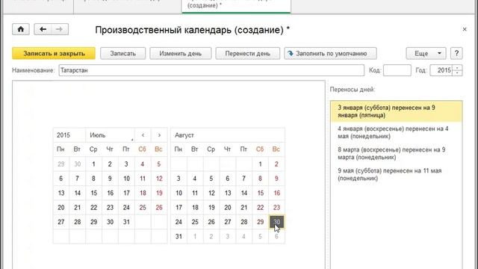Select July 1 in the calendar
This screenshot has height=269, width=478.
[93, 164]
